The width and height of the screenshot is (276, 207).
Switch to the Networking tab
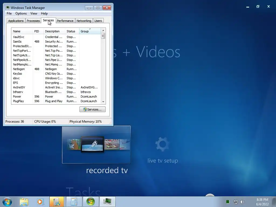pos(84,21)
